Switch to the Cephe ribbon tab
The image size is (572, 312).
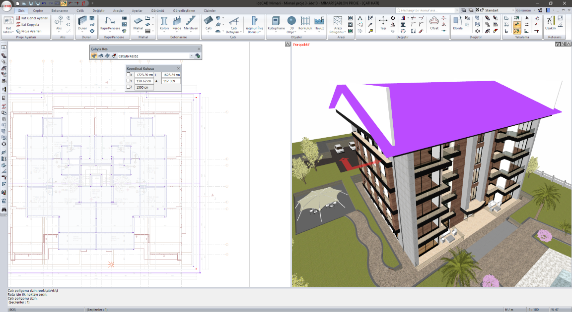[38, 10]
